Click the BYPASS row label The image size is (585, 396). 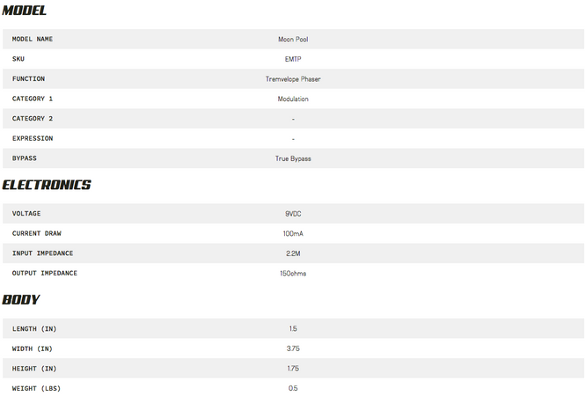click(25, 158)
